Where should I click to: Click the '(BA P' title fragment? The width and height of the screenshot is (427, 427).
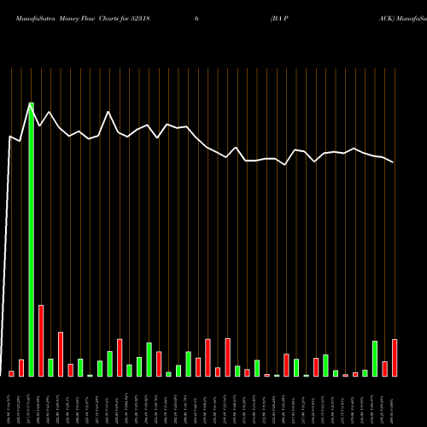(279, 19)
